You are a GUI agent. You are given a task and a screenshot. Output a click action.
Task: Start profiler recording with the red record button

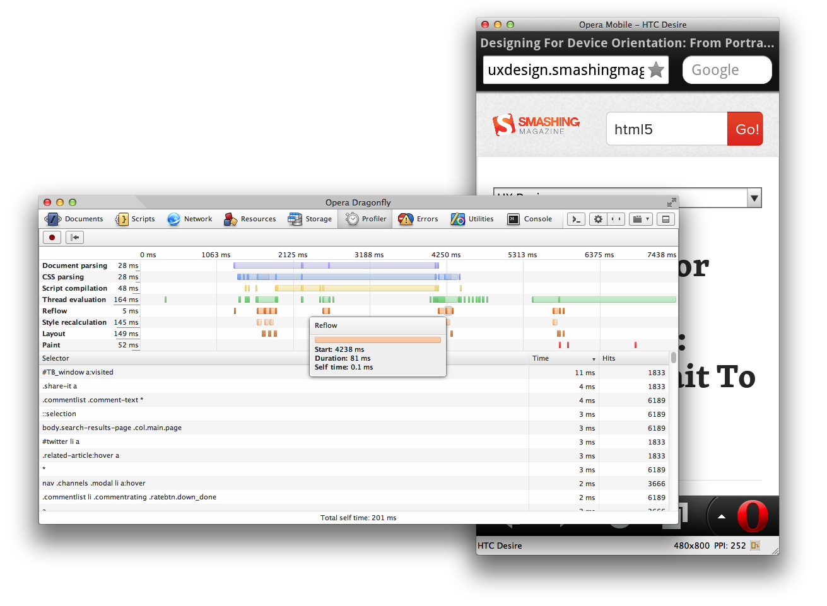coord(52,237)
